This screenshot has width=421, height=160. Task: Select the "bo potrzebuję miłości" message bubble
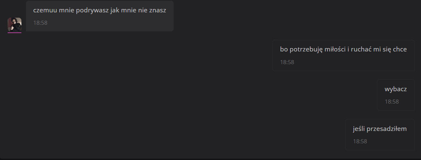[x=343, y=55]
